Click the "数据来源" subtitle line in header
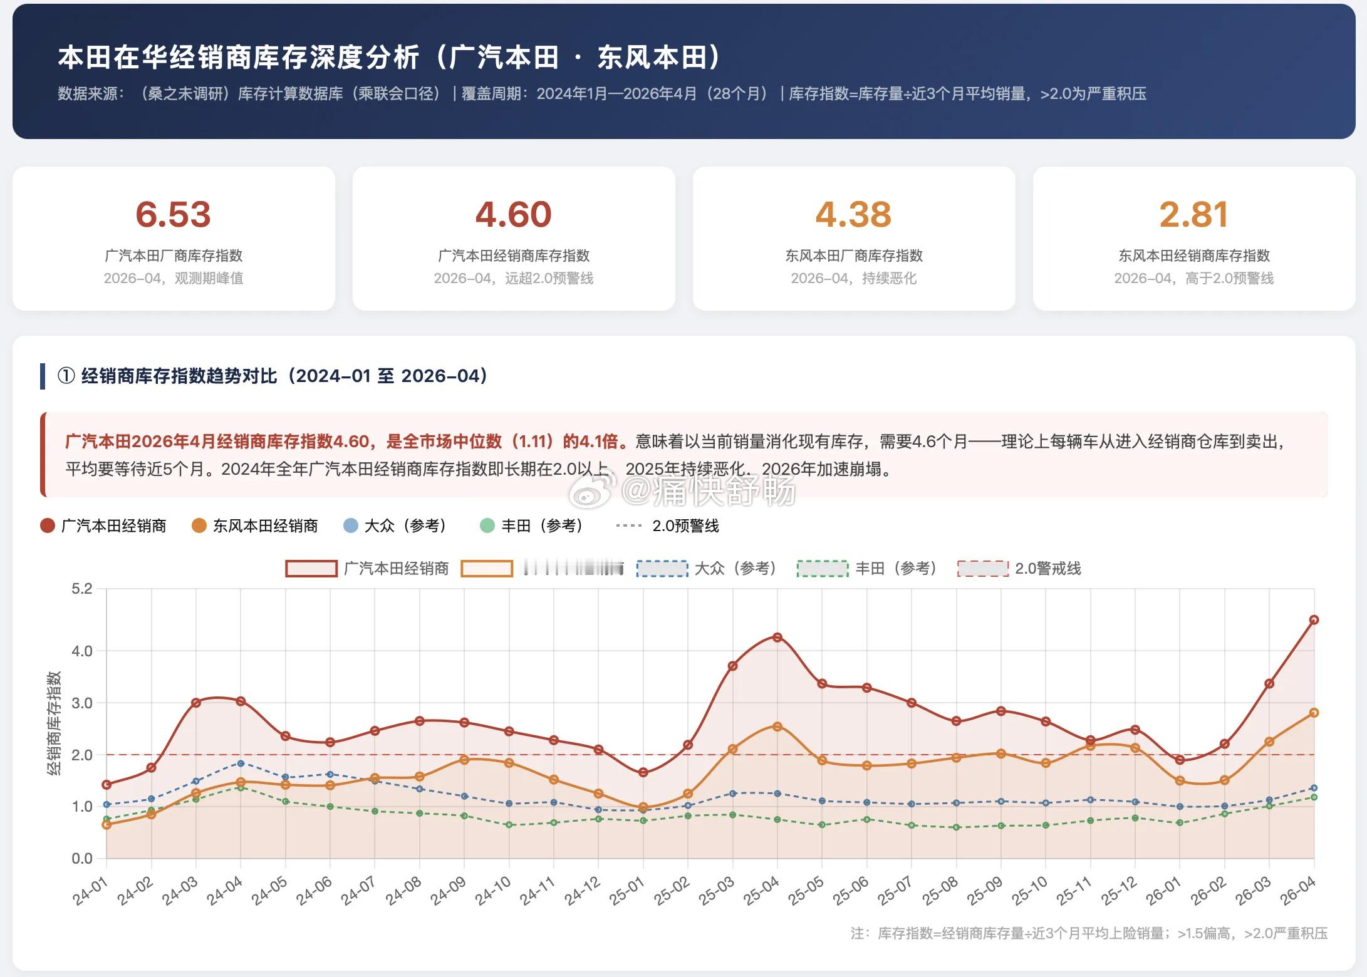Image resolution: width=1367 pixels, height=977 pixels. 602,94
